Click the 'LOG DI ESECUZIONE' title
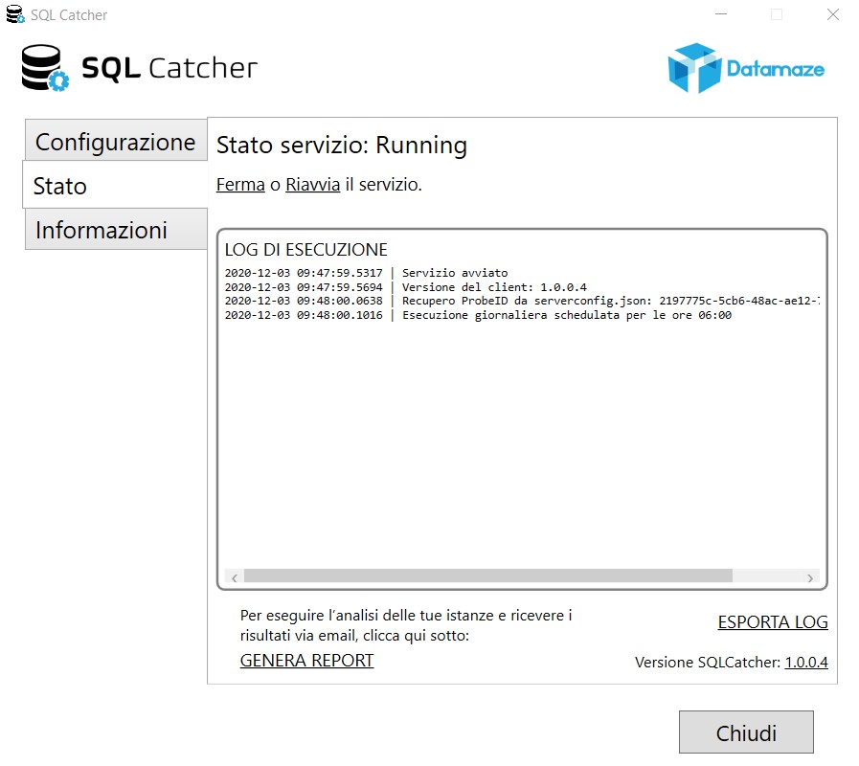This screenshot has height=766, width=859. [305, 249]
